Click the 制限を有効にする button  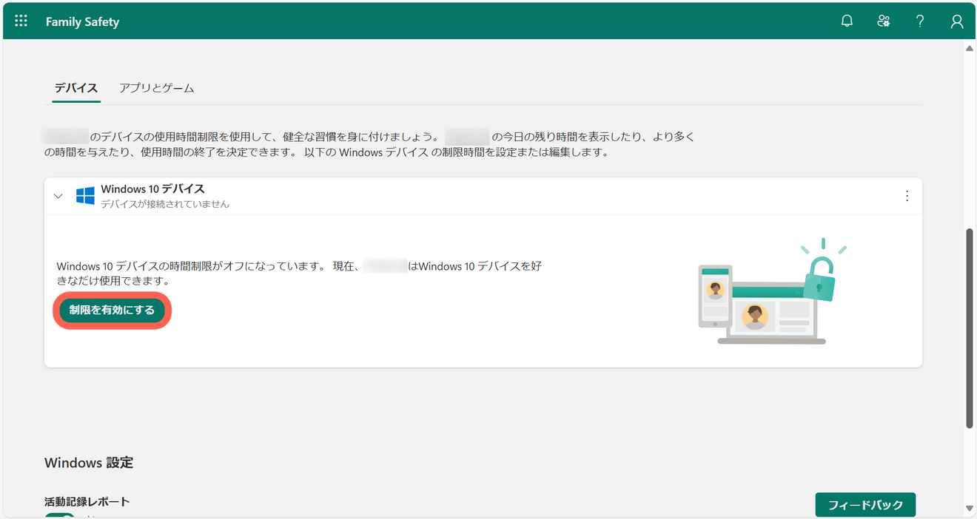pyautogui.click(x=113, y=310)
